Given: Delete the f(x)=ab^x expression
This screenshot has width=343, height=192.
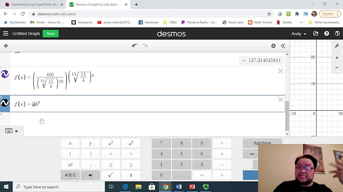Looking at the screenshot, I should pyautogui.click(x=281, y=100).
